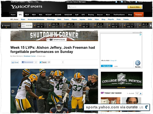The width and height of the screenshot is (153, 114).
Task: Click the Volkswagen logo in ad
Action: tap(138, 63)
